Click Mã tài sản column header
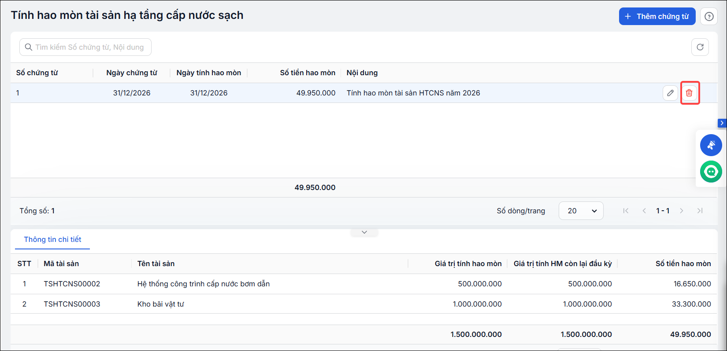This screenshot has height=351, width=727. click(x=61, y=263)
